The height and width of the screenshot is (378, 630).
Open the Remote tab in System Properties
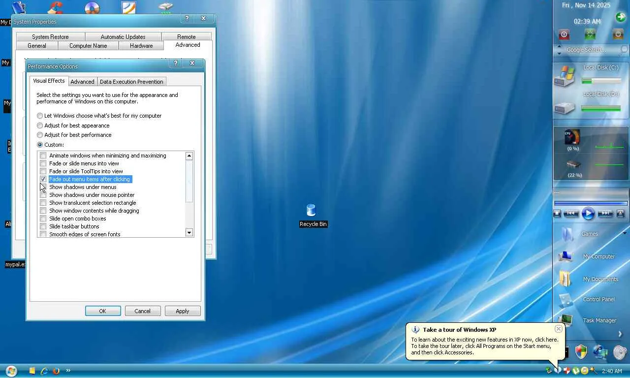(187, 37)
